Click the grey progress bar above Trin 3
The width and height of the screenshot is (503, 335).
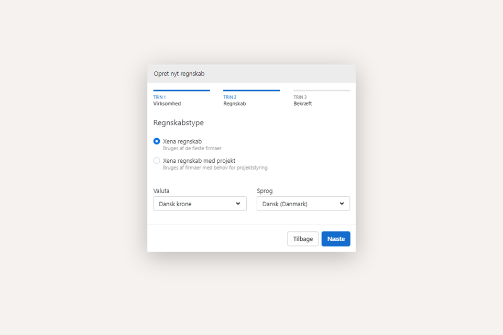click(x=321, y=91)
